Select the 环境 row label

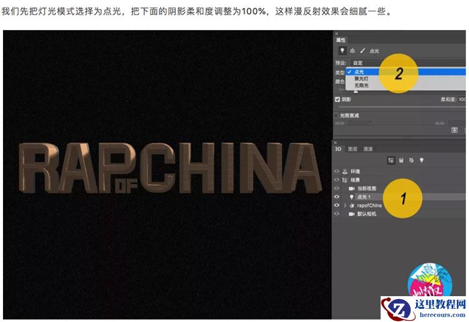(355, 172)
